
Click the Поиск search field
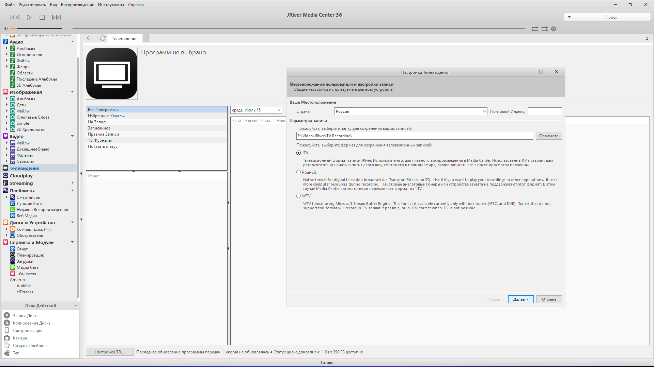[611, 17]
